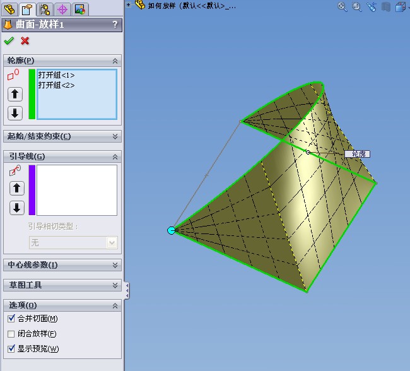Click the 轮廓 callout label in viewport
This screenshot has height=371, width=410.
tap(357, 154)
